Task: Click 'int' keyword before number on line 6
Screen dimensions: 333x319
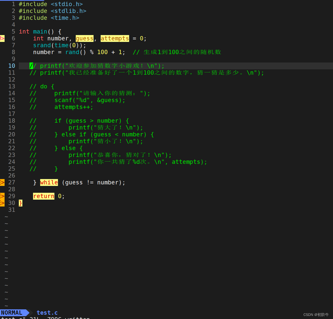Action: 38,39
